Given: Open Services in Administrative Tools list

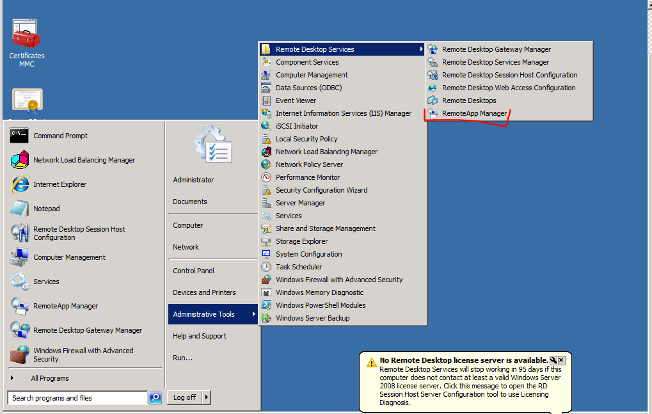Looking at the screenshot, I should pos(289,216).
